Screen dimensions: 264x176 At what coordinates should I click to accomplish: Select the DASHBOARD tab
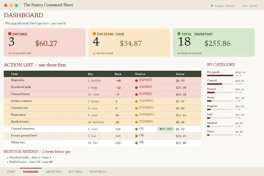(x=30, y=172)
